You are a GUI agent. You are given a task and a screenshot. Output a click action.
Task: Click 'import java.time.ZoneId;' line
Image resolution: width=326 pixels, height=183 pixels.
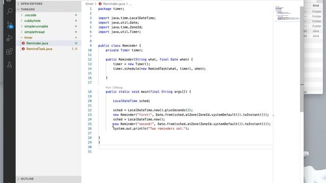click(120, 27)
